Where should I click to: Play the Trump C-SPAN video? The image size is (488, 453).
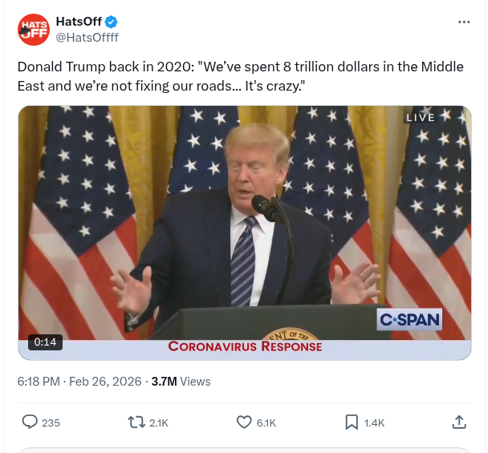(x=245, y=233)
